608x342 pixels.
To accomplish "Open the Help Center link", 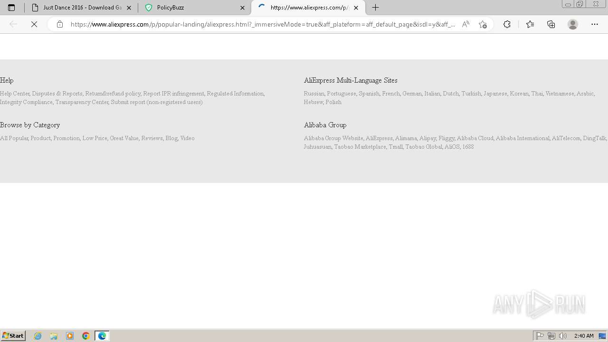I will coord(15,94).
